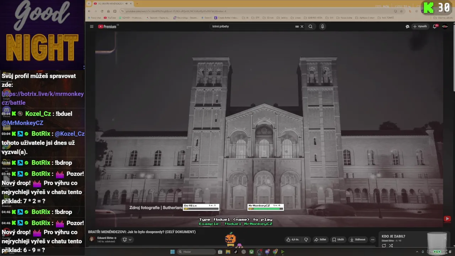Open the TikTok icon in taskbar

click(236, 252)
